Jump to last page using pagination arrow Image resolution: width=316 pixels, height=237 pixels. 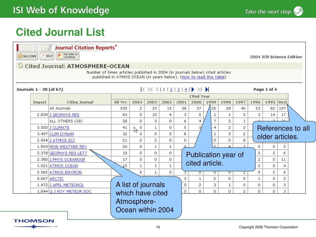[207, 89]
